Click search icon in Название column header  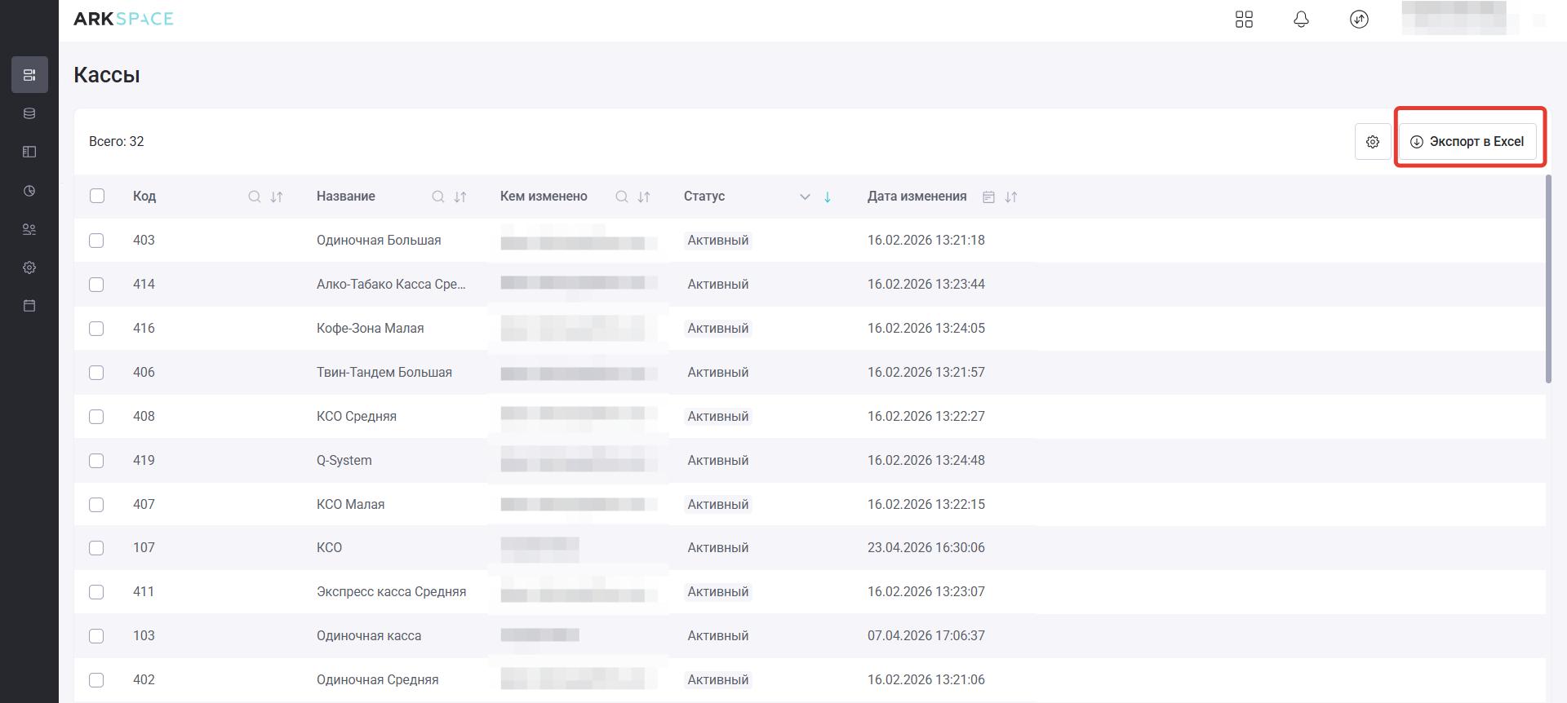click(438, 197)
